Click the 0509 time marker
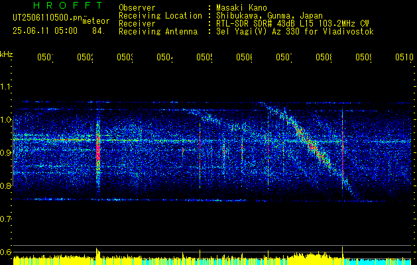The height and width of the screenshot is (265, 417). coord(363,58)
